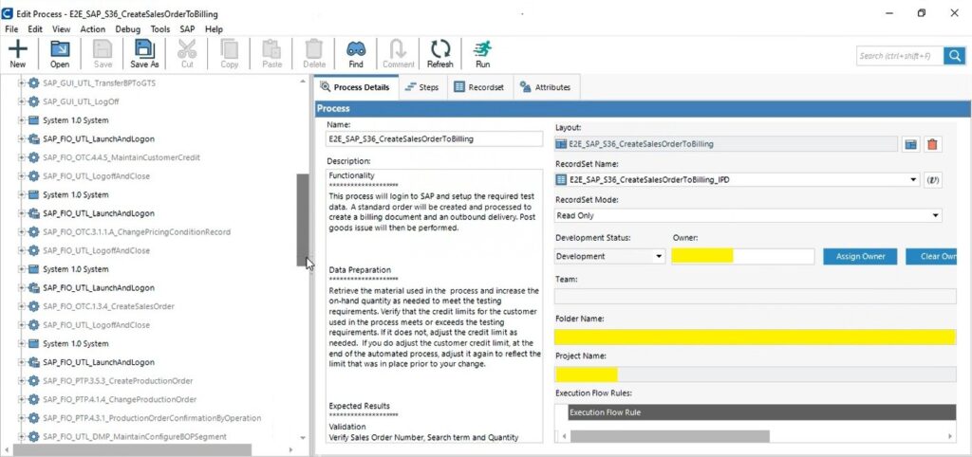Expand SAP_FIO_OTC.3.1.1.A_ChangePricingConditionRecord node
Image resolution: width=972 pixels, height=457 pixels.
click(x=22, y=232)
